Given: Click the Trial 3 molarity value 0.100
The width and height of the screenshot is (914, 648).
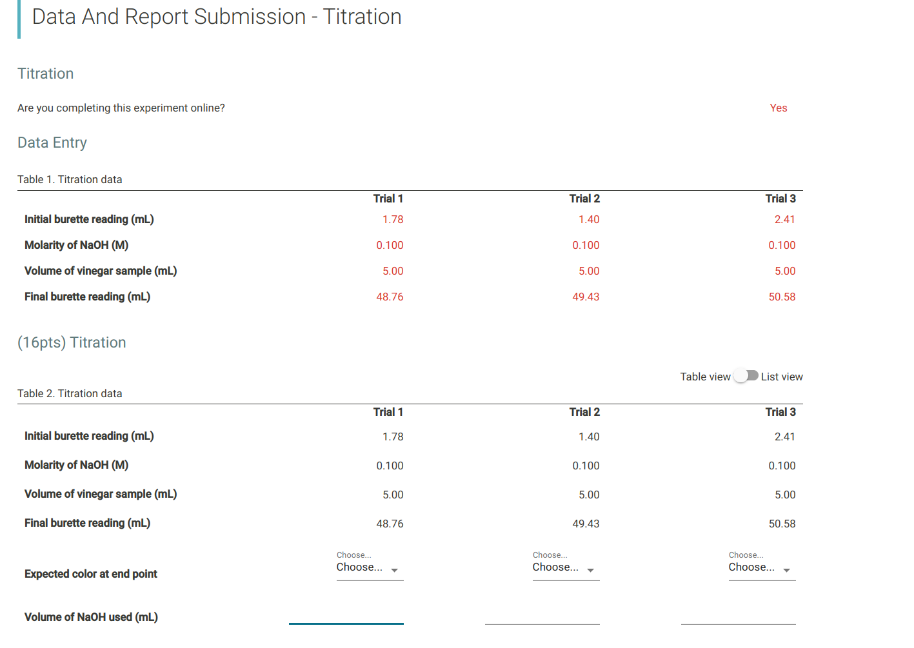Looking at the screenshot, I should click(782, 245).
